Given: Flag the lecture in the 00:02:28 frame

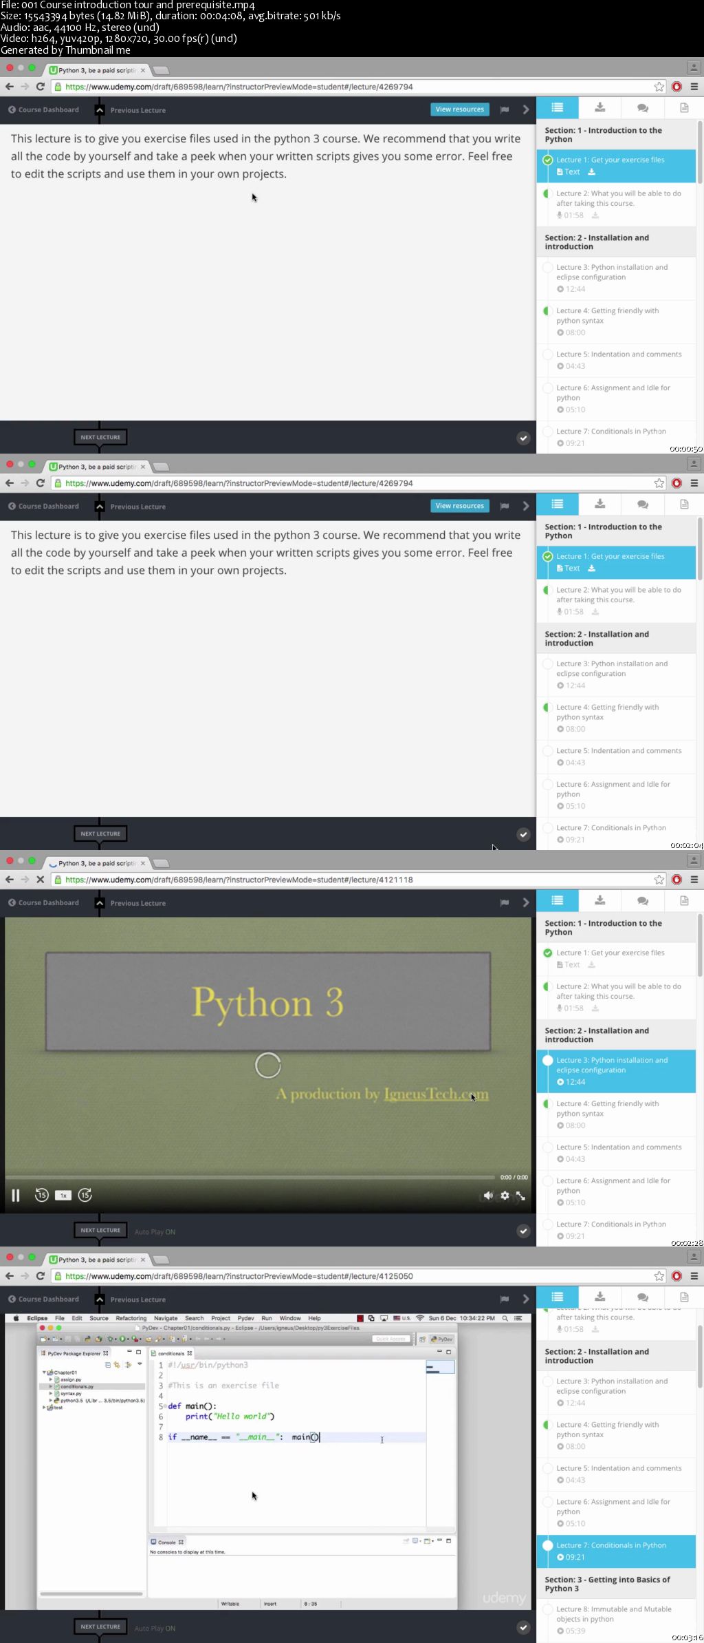Looking at the screenshot, I should [x=505, y=902].
